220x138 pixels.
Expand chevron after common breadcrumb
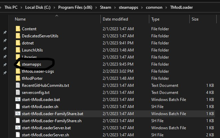[166, 7]
